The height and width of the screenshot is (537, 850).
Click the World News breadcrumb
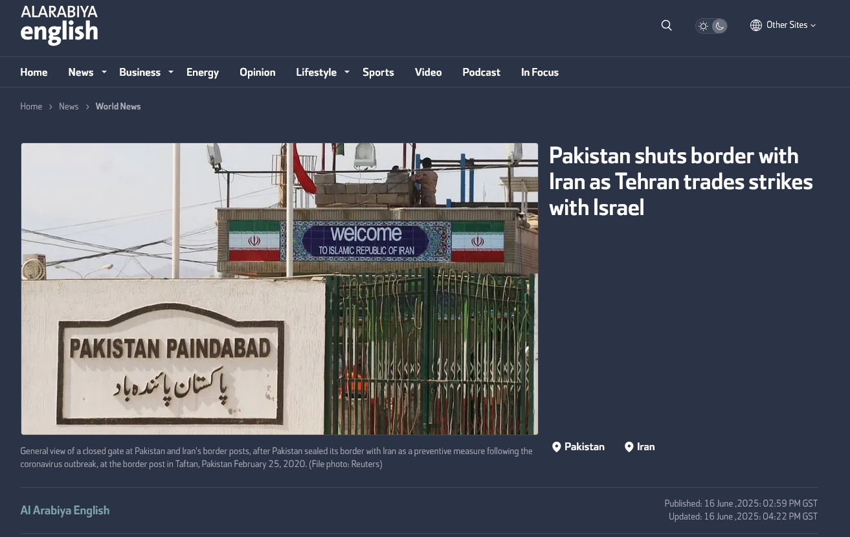118,106
